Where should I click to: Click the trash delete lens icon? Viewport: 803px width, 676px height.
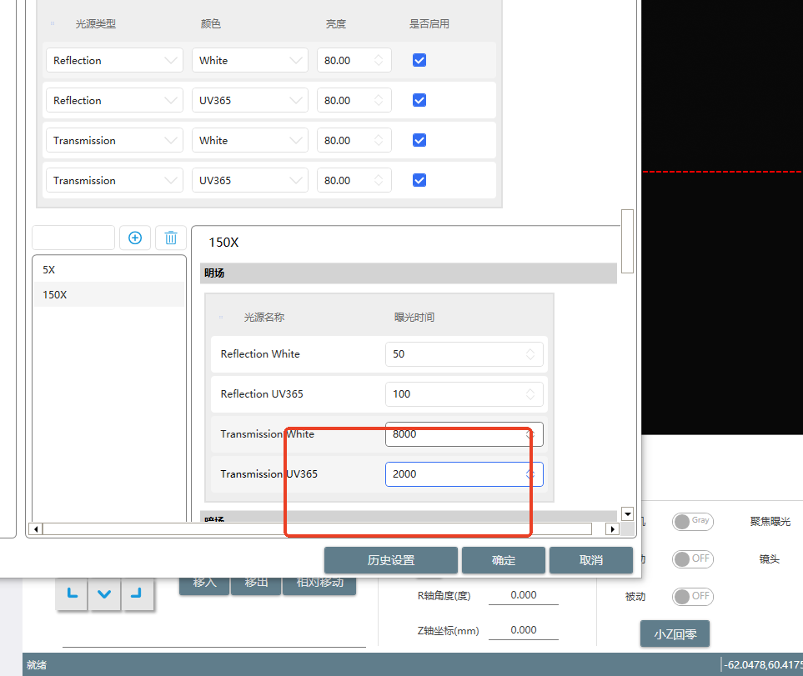pyautogui.click(x=171, y=238)
